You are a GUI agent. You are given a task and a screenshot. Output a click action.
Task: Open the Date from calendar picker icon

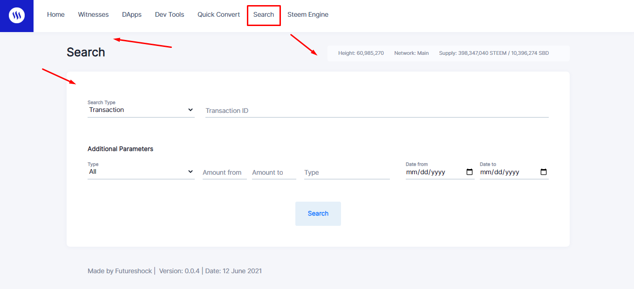pyautogui.click(x=470, y=172)
